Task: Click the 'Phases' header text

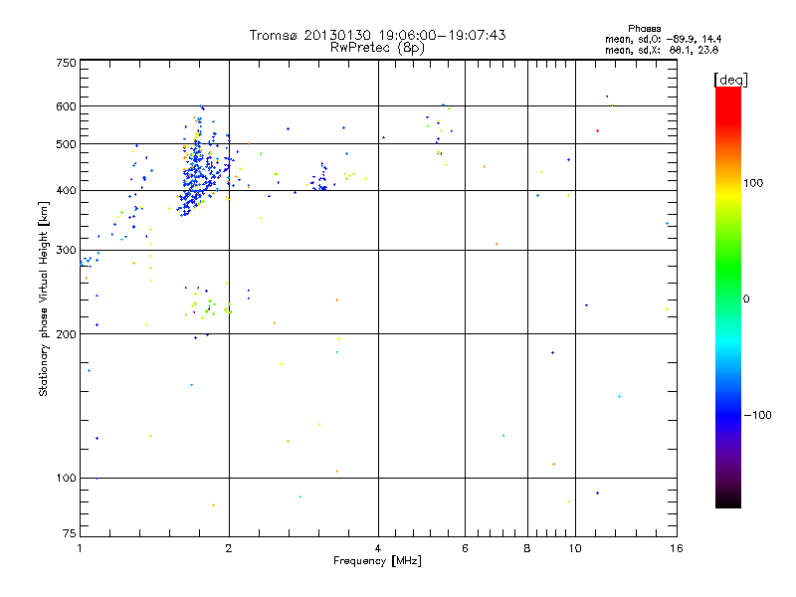Action: click(x=644, y=29)
